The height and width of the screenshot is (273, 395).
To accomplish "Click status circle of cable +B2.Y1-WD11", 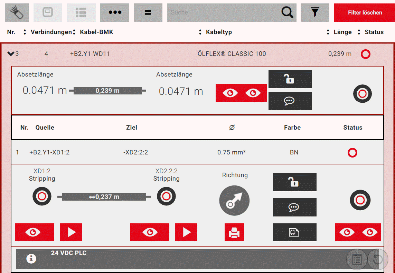I will pyautogui.click(x=366, y=54).
